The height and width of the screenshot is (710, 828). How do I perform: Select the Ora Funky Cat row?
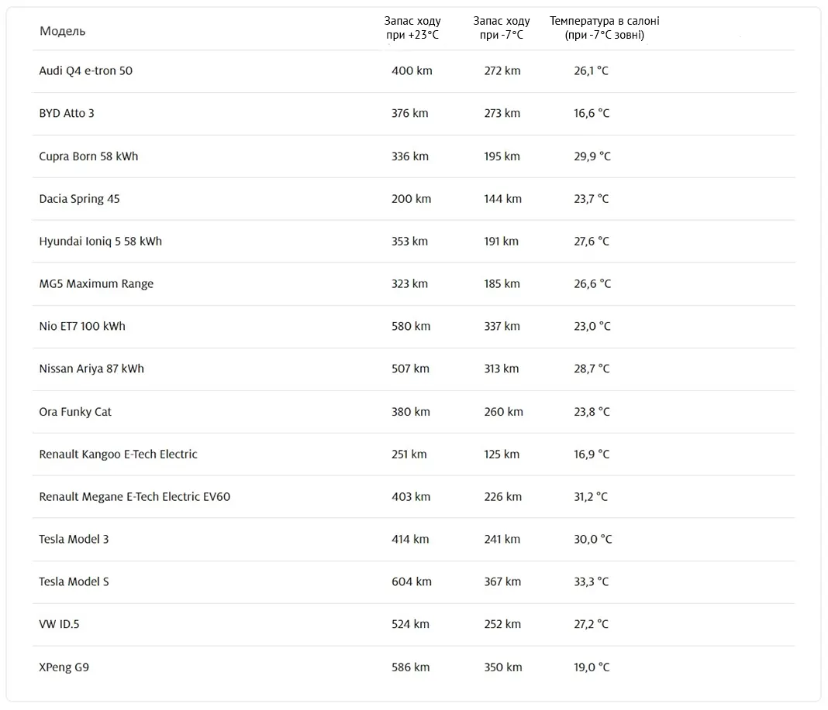(413, 412)
